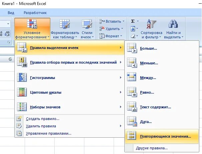
Task: Open the Вставить dropdown arrow
Action: pyautogui.click(x=123, y=21)
